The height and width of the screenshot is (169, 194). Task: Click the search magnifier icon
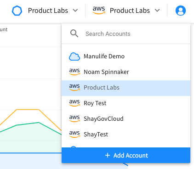click(74, 34)
